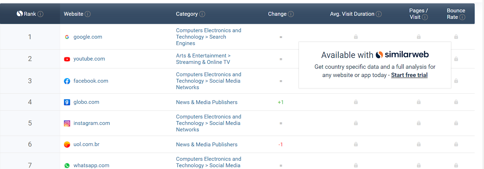Click the YouTube favicon

click(x=67, y=59)
